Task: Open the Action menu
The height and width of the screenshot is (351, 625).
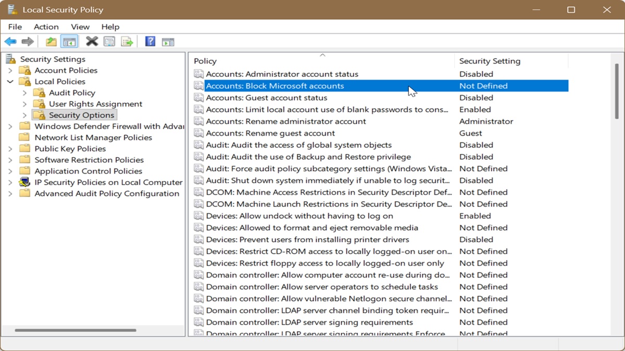Action: click(x=46, y=27)
